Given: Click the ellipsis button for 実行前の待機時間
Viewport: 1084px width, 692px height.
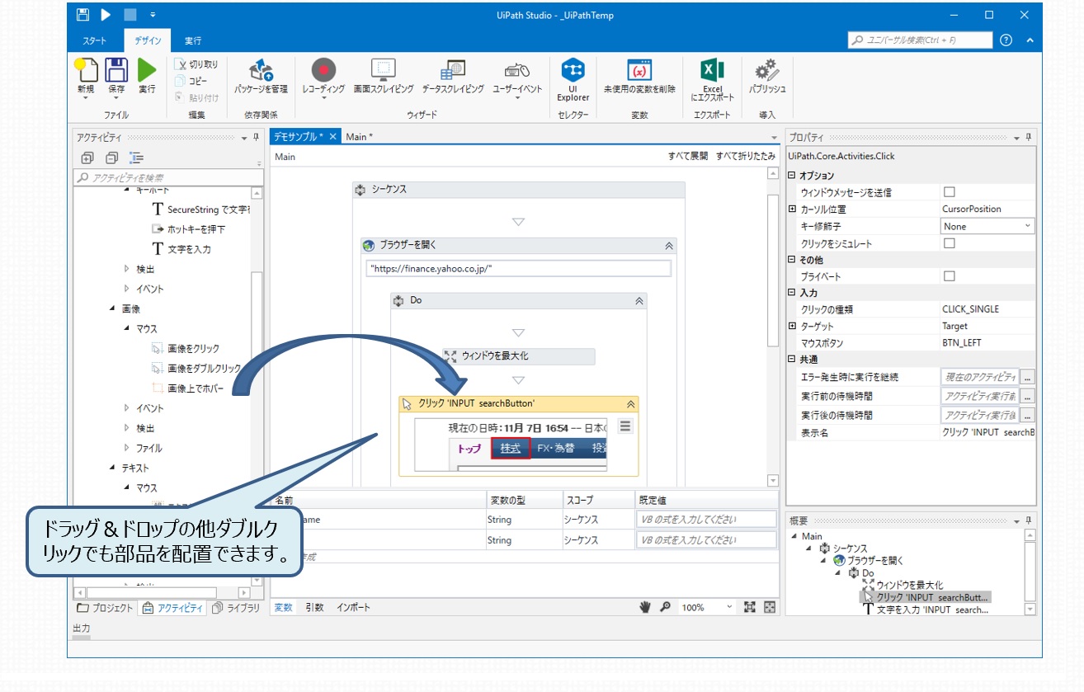Looking at the screenshot, I should point(1027,396).
